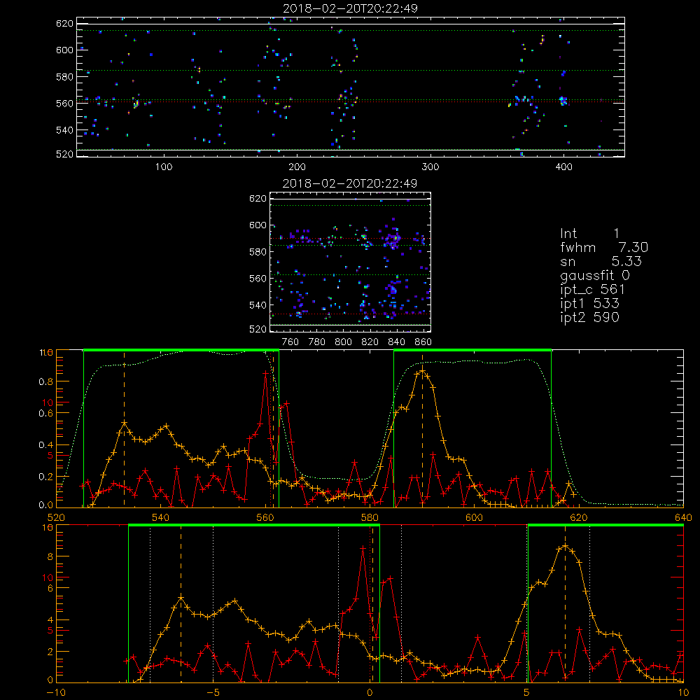This screenshot has height=700, width=700.
Task: Click y-axis label 600 on top plot
Action: click(x=64, y=50)
